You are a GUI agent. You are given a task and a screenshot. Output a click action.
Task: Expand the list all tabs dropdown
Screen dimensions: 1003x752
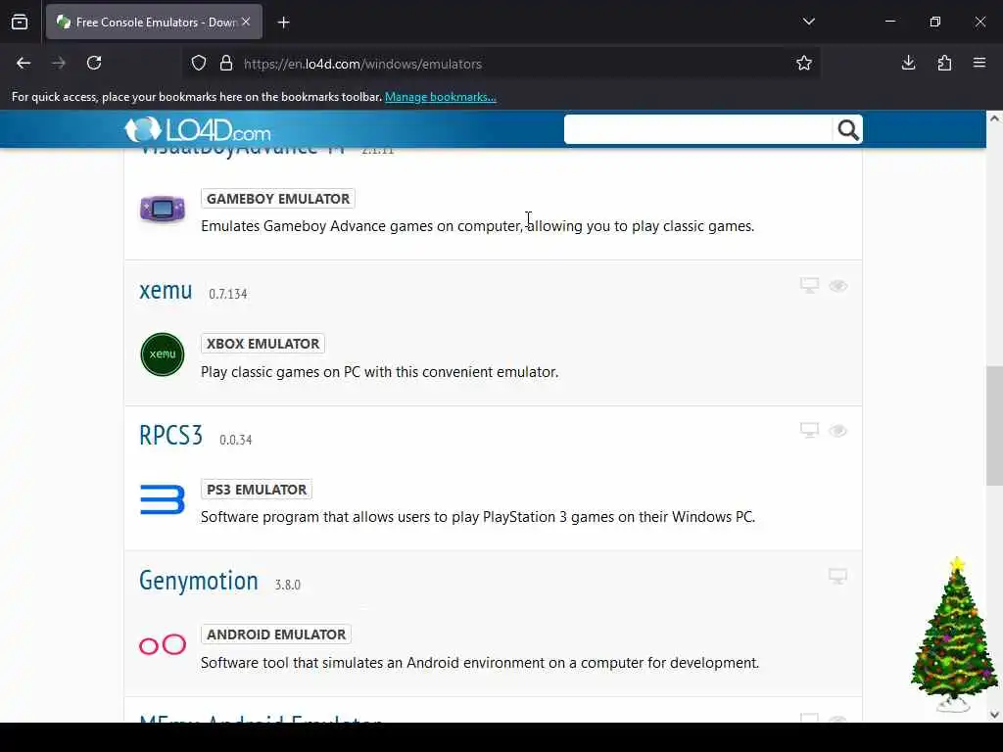tap(808, 22)
